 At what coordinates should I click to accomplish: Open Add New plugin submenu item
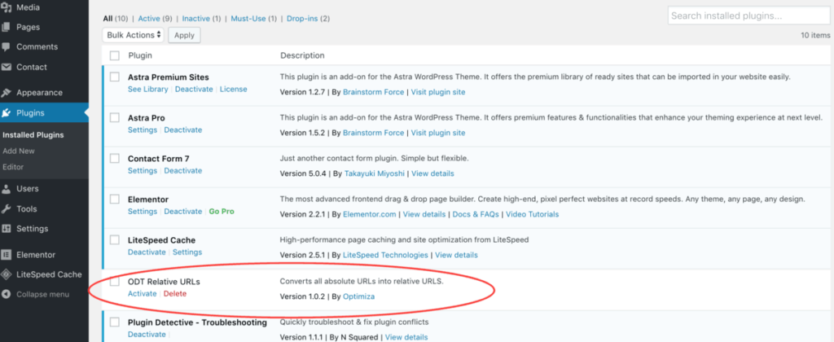[19, 151]
